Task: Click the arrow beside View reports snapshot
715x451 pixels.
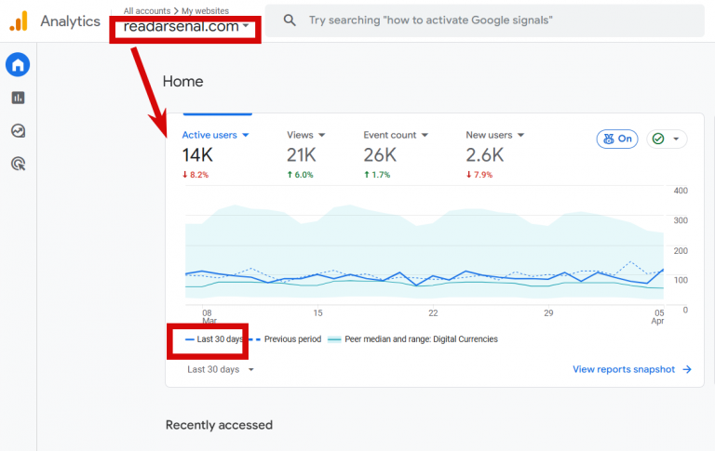Action: (x=687, y=369)
